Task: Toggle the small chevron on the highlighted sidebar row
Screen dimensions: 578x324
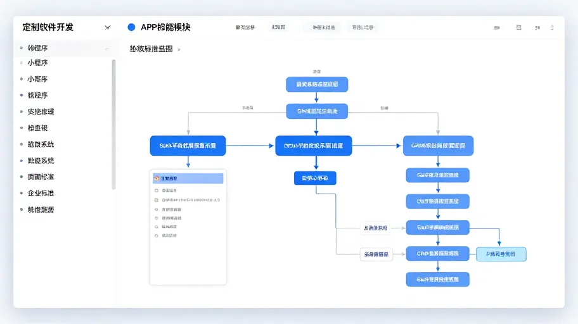Action: [x=107, y=49]
